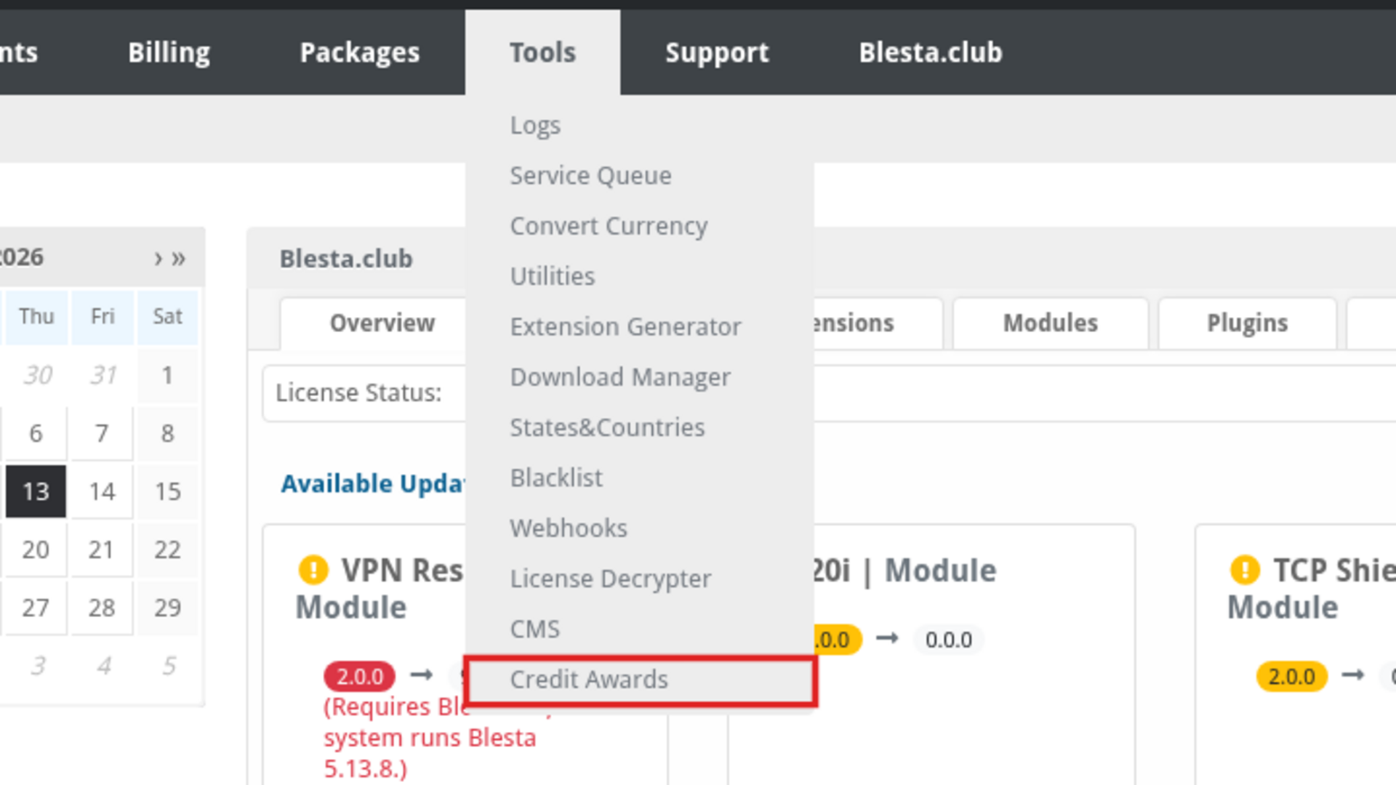Open Utilities in Tools menu
The height and width of the screenshot is (785, 1396).
[x=553, y=276]
